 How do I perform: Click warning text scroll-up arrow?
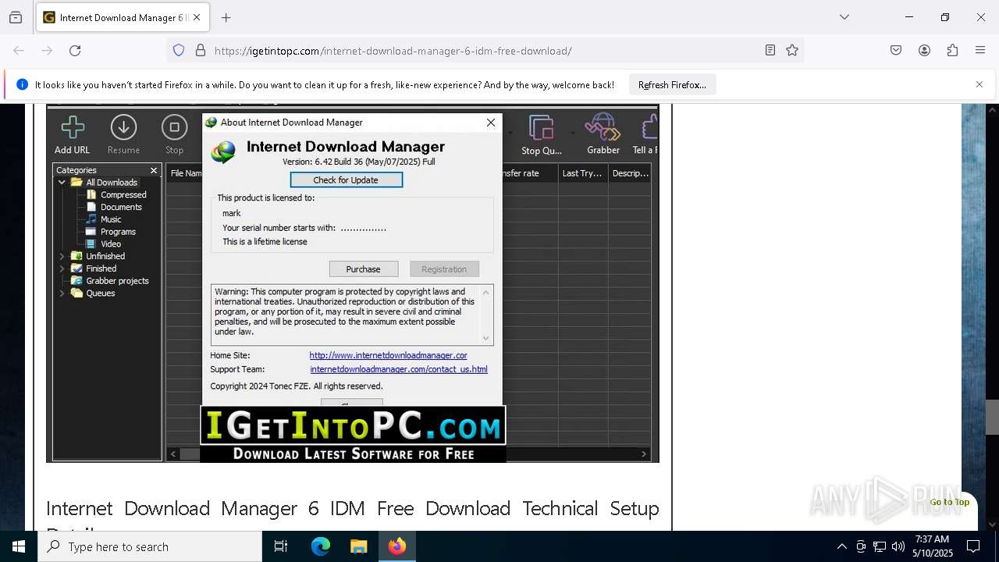pos(486,293)
